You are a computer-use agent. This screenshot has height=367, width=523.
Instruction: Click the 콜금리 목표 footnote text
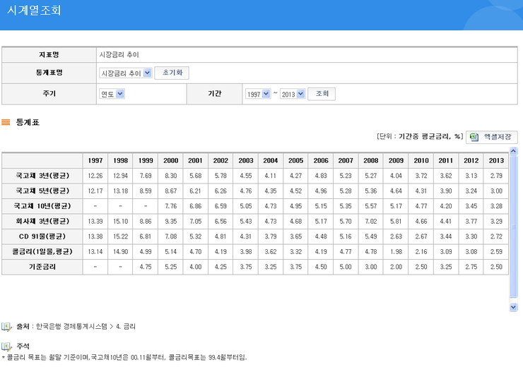point(124,358)
